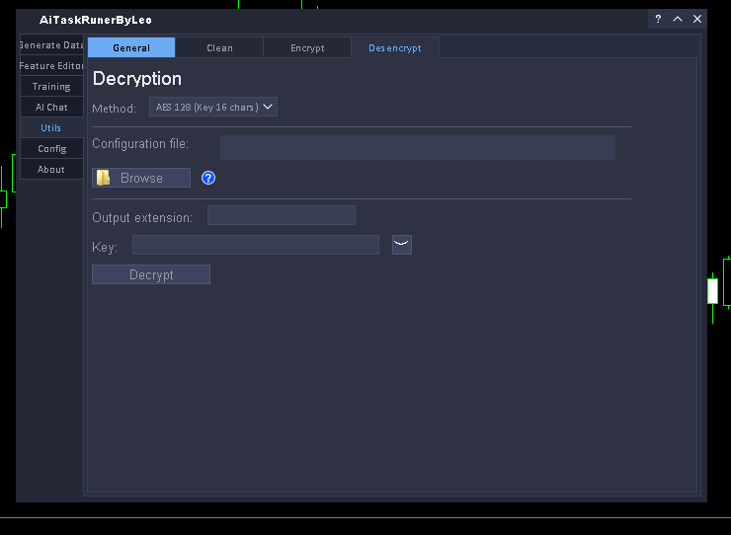Screen dimensions: 731x535
Task: Click the Key input field
Action: pos(255,245)
